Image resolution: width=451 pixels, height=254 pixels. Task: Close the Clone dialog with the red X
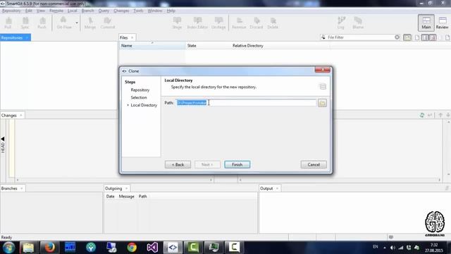323,70
